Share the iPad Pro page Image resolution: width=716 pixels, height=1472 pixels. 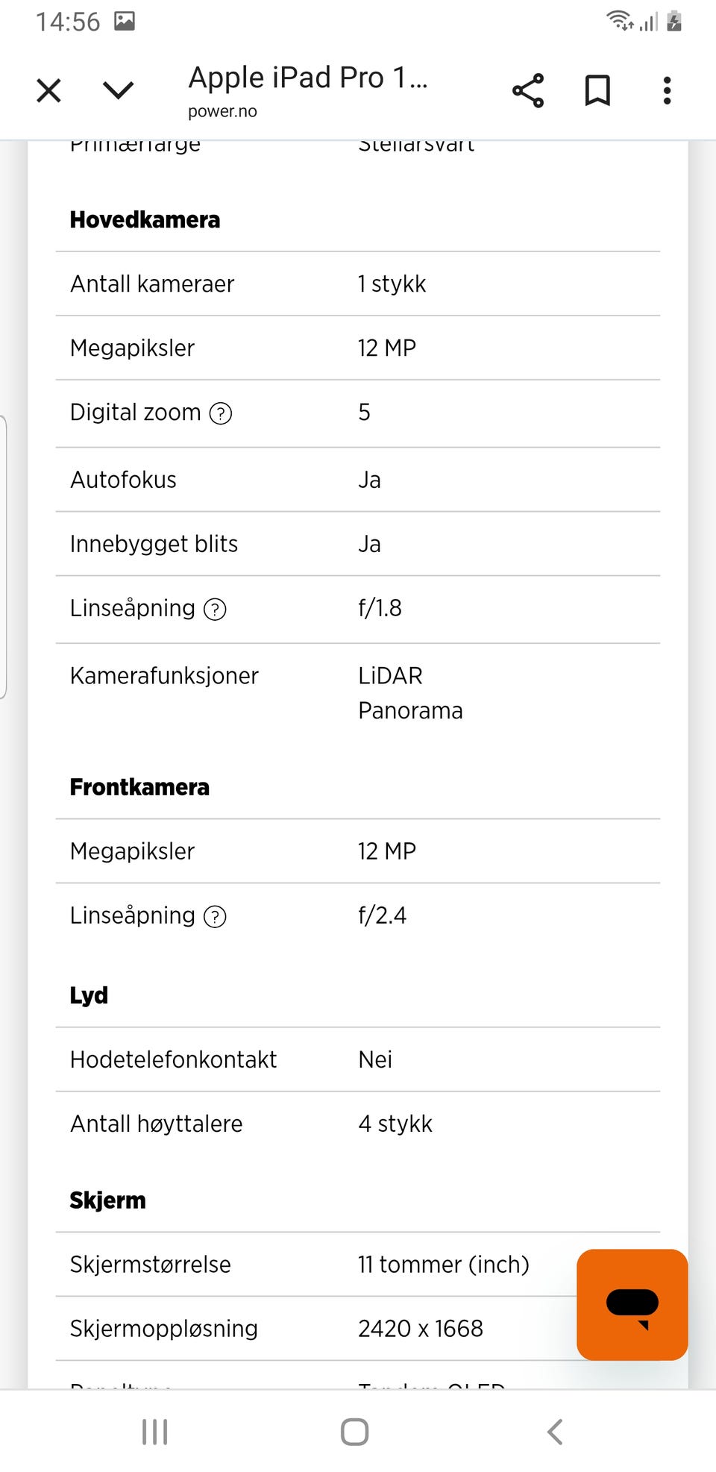pyautogui.click(x=528, y=91)
